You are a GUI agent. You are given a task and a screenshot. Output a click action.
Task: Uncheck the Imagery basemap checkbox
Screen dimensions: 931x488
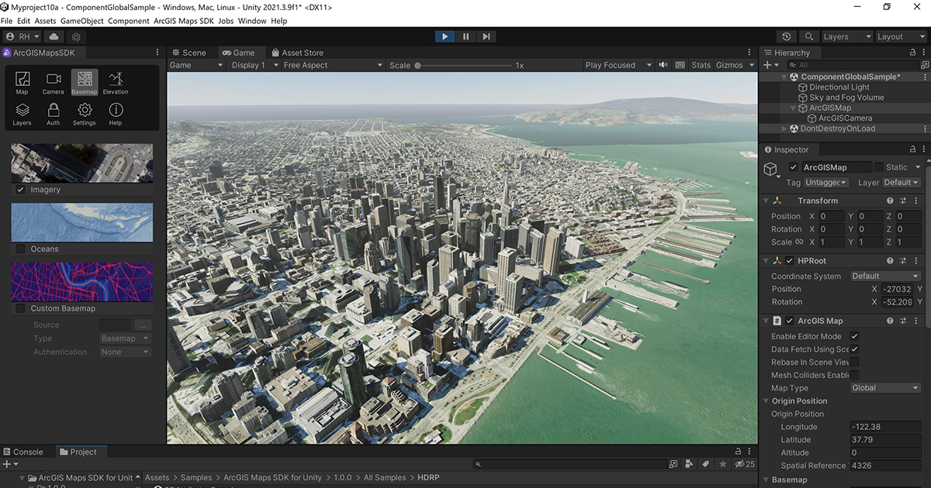pos(20,190)
